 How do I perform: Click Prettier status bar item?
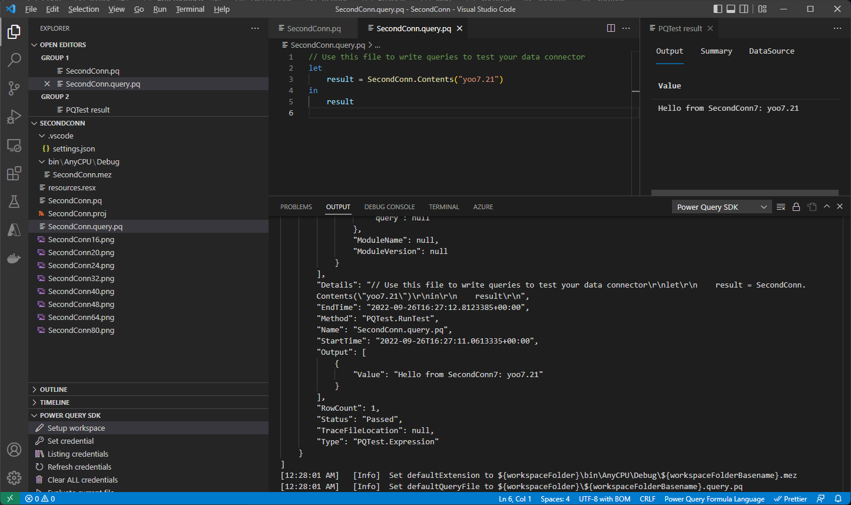[x=790, y=499]
